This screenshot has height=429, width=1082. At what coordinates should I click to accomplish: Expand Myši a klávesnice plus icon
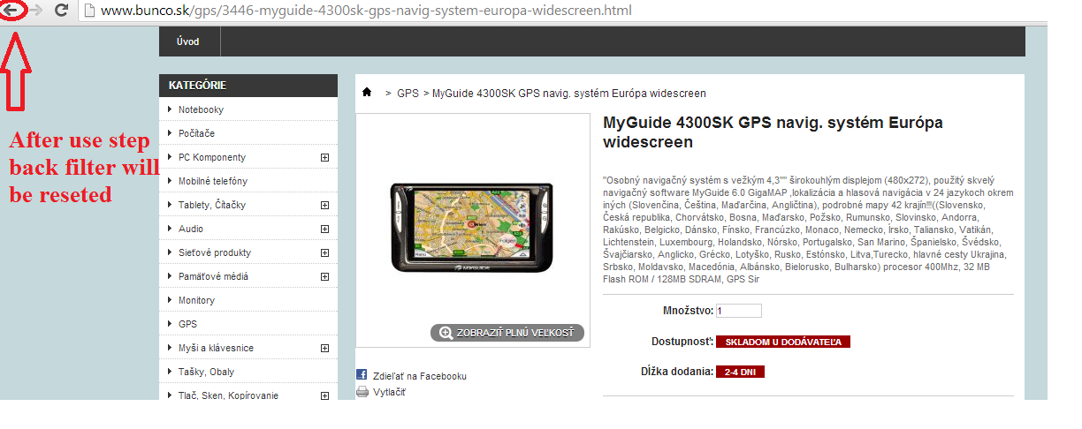[x=324, y=348]
